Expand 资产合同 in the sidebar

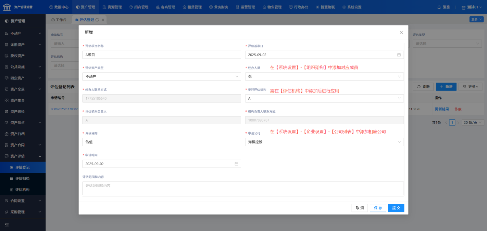[x=23, y=145]
